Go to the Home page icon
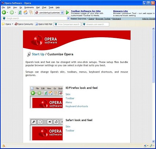This screenshot has height=149, width=156. pos(25,13)
